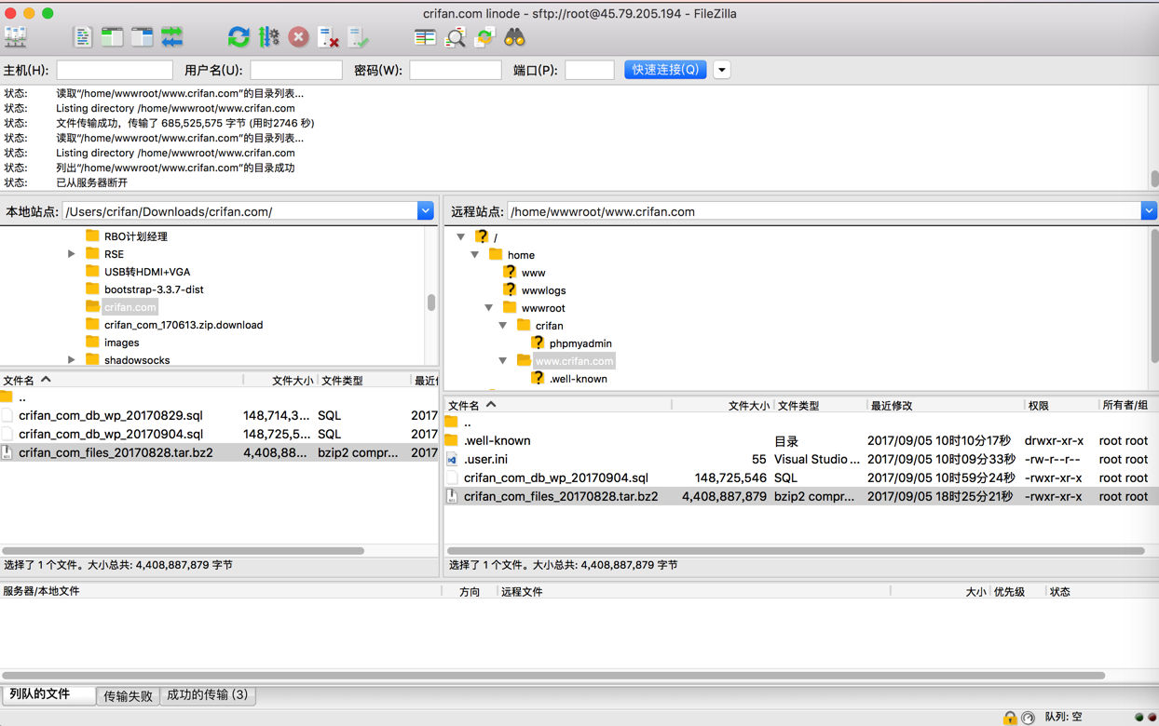Select the RBO计划经理 local folder
The image size is (1159, 726).
[136, 236]
